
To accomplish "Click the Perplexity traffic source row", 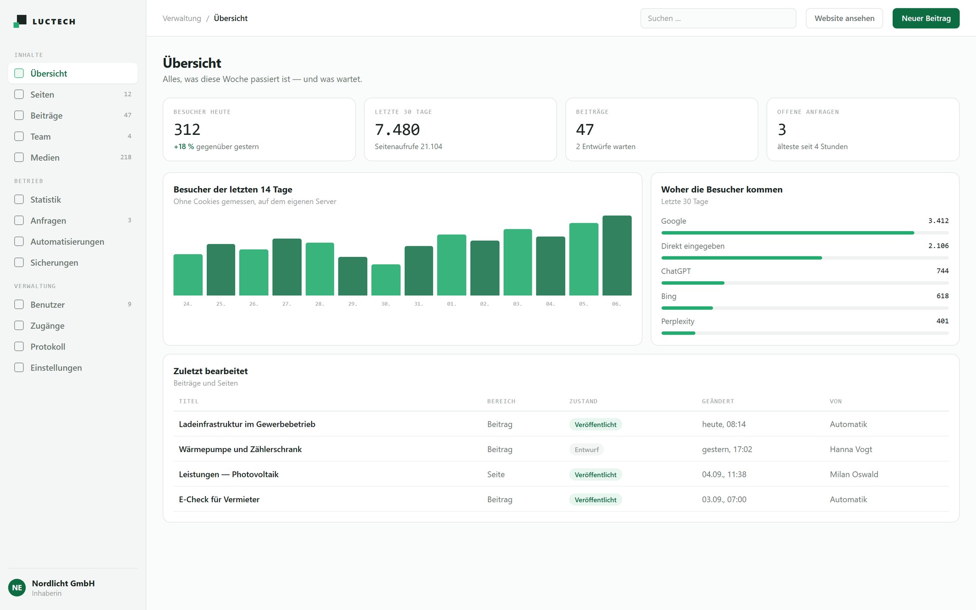I will [805, 326].
